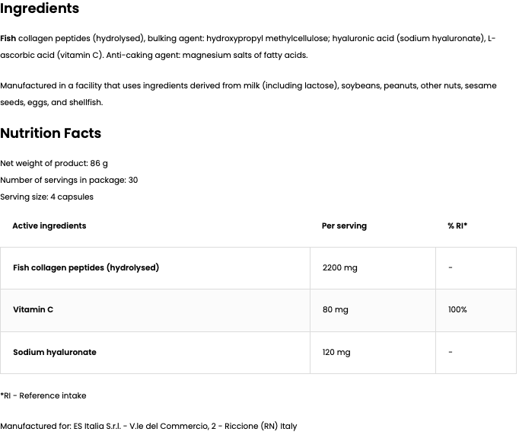Click the Number of servings in package line
519x435 pixels.
coord(68,180)
